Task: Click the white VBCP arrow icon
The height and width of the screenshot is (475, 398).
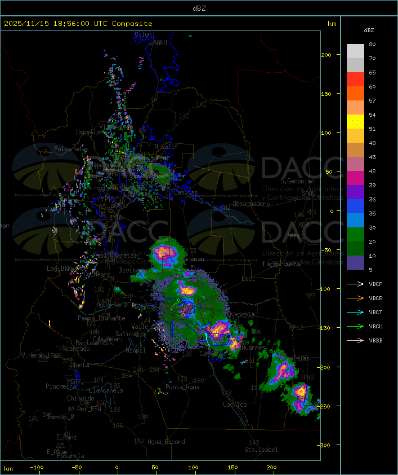Action: [355, 284]
